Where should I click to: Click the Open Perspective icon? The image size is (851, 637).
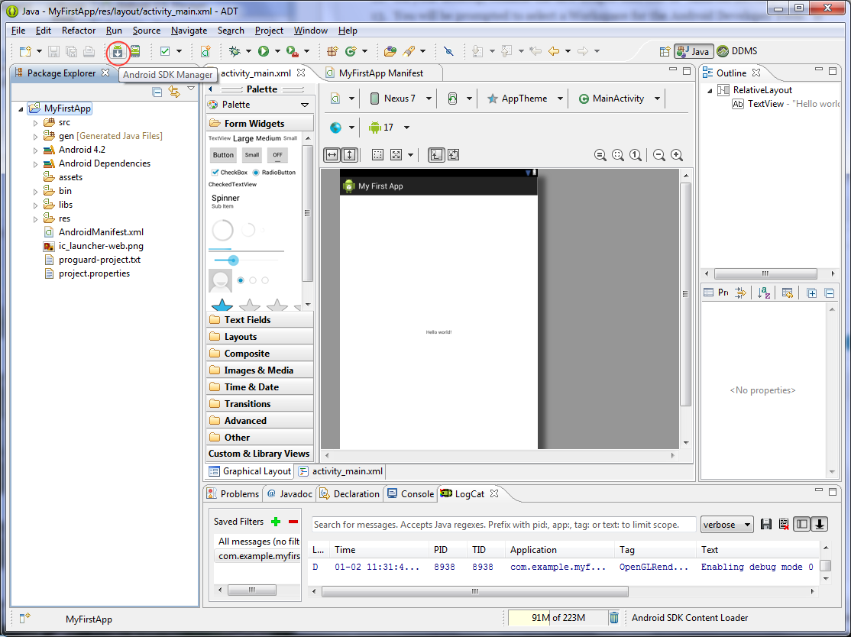pyautogui.click(x=665, y=51)
